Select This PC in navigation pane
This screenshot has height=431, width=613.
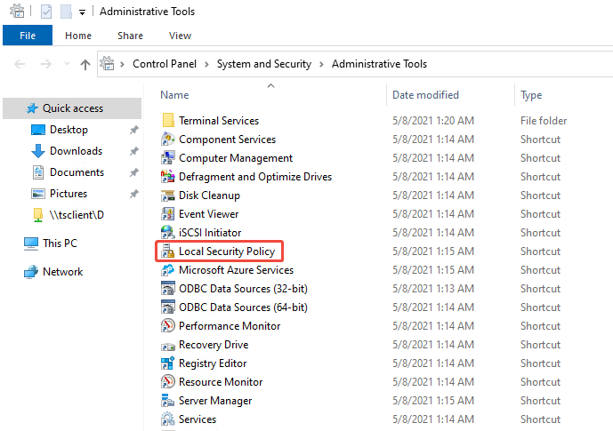(x=60, y=243)
